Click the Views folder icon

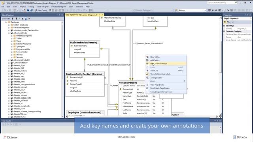coord(15,41)
